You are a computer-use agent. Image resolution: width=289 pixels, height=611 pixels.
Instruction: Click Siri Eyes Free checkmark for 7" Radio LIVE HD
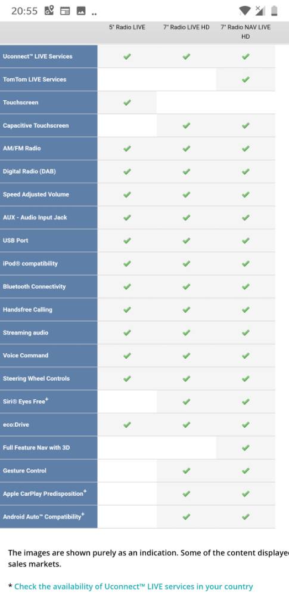click(187, 402)
